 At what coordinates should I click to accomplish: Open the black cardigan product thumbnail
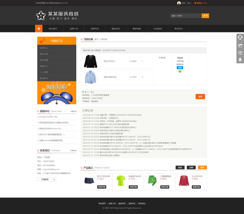(x=90, y=61)
